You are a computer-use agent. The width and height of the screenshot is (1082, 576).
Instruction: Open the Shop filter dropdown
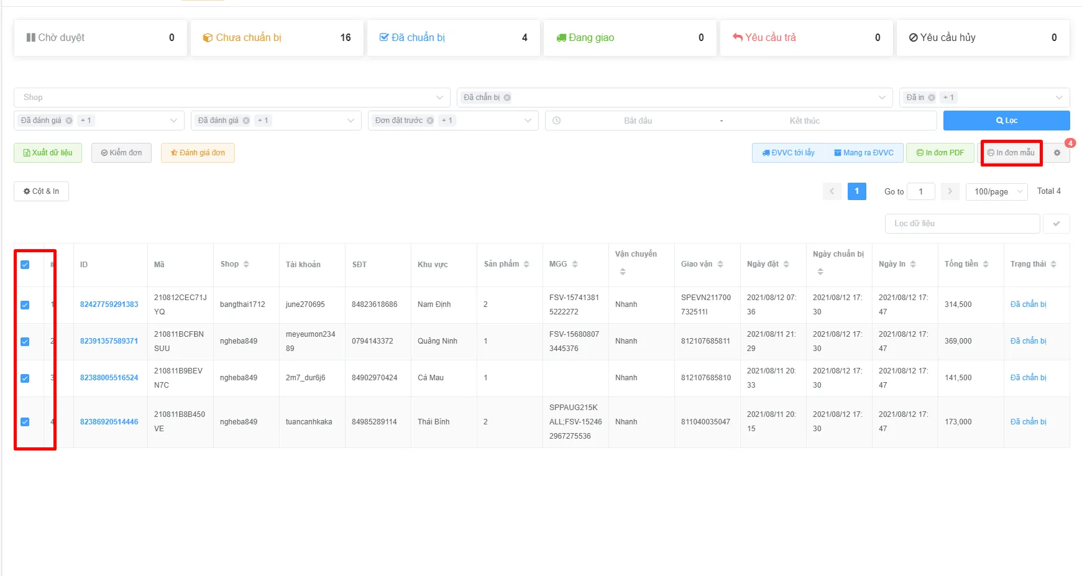232,98
